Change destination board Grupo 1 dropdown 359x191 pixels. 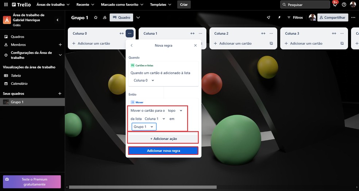point(144,127)
